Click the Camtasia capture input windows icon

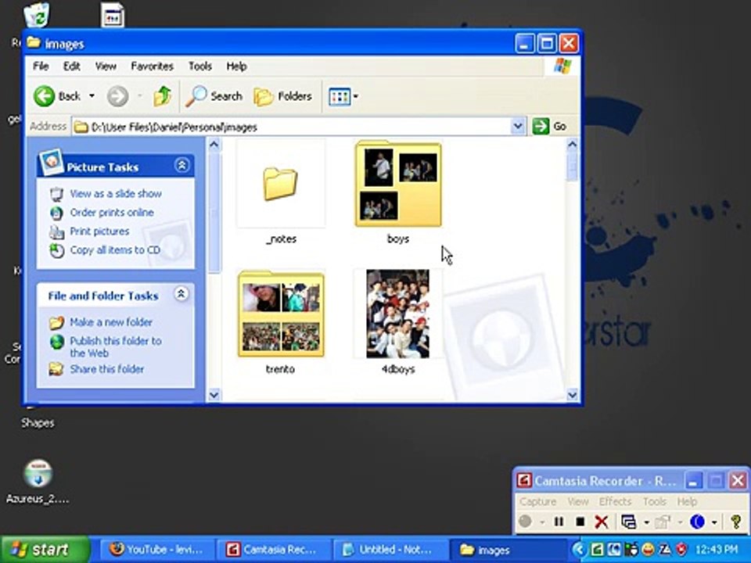[628, 522]
